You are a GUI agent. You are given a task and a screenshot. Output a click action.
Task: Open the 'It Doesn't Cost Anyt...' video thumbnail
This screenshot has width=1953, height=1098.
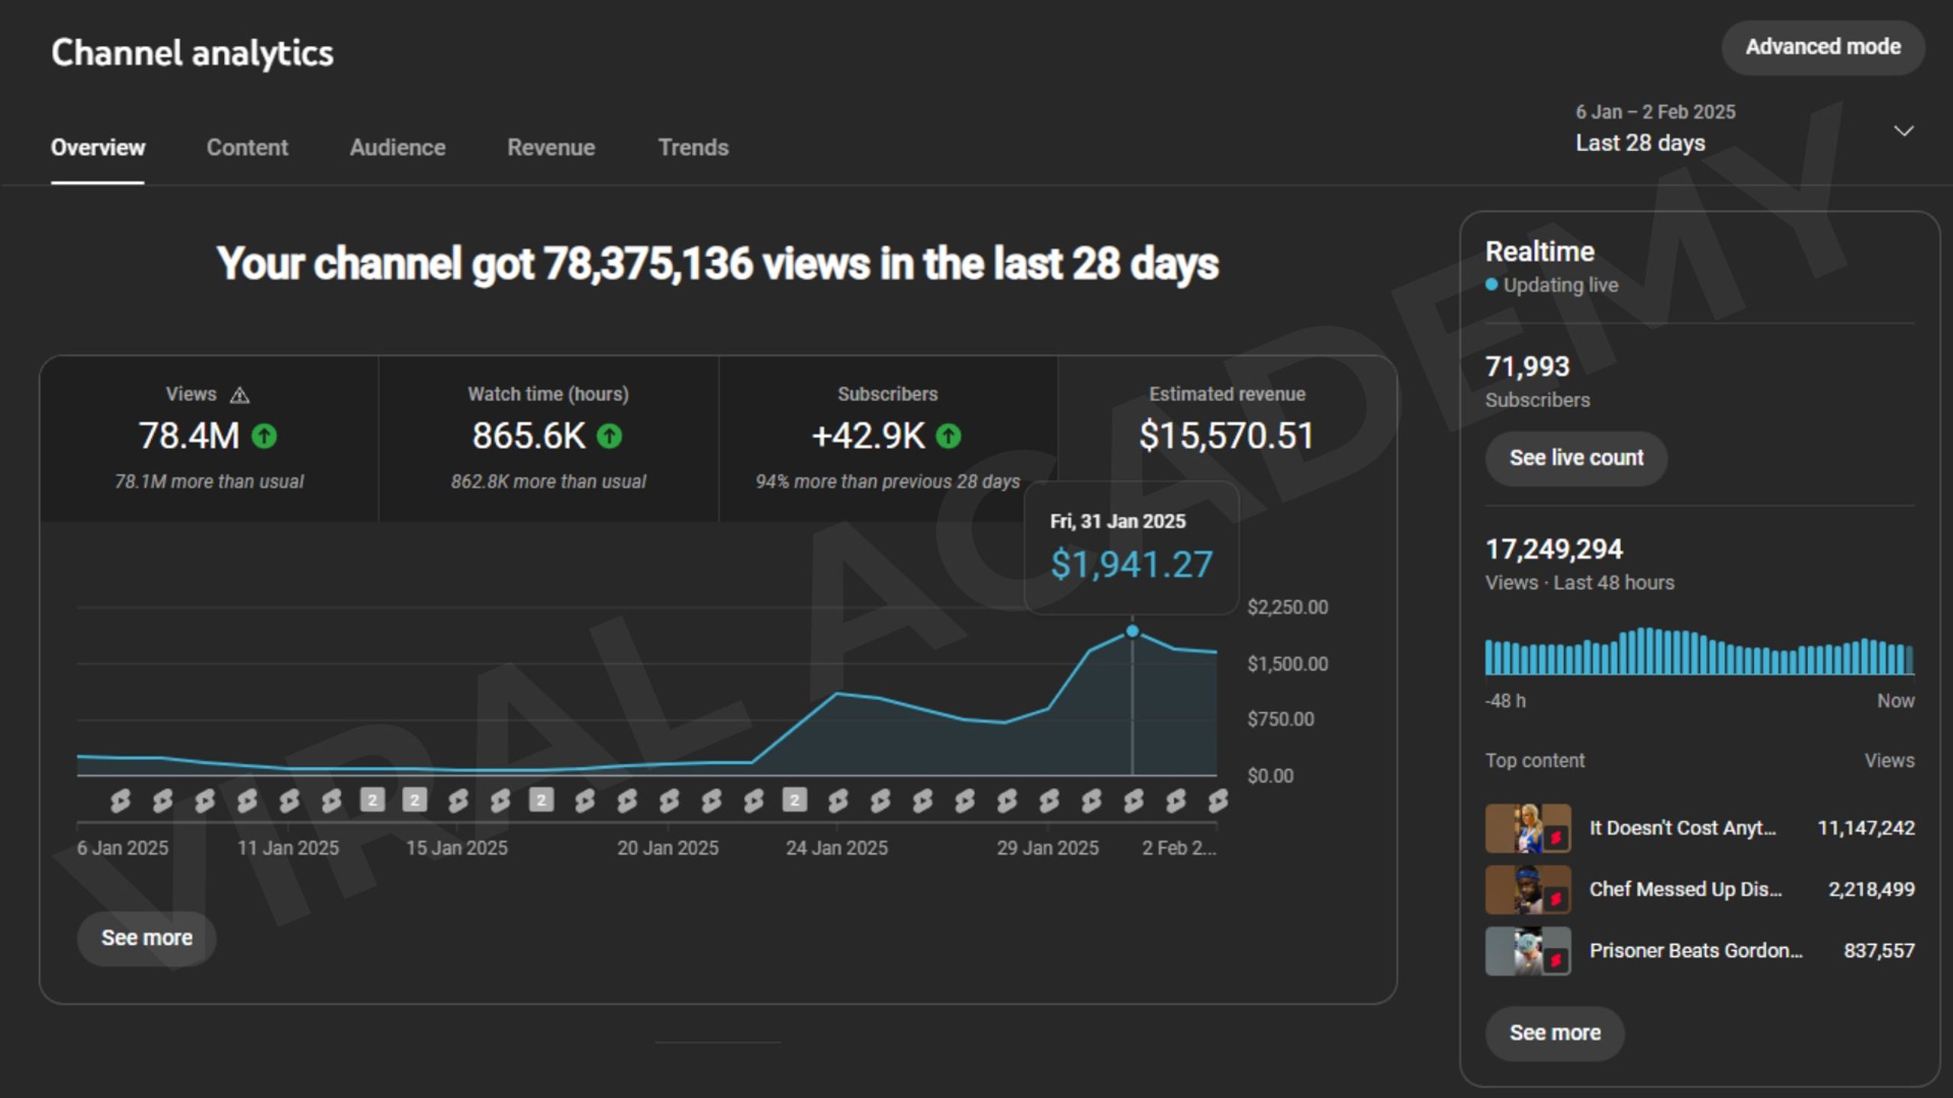pyautogui.click(x=1528, y=828)
